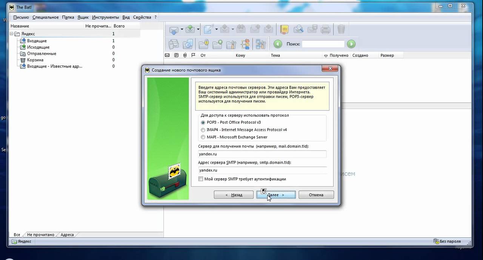Click the Redirect message toolbar icon

coord(268,29)
